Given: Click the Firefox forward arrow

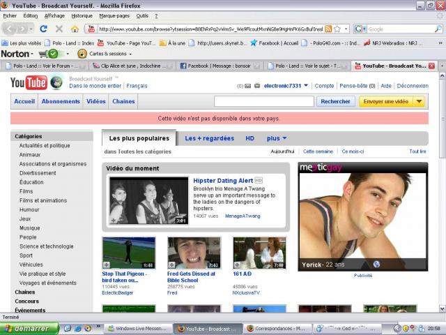Looking at the screenshot, I should click(22, 29).
